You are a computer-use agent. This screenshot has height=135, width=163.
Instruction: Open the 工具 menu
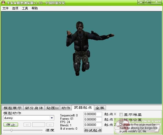pos(25,8)
